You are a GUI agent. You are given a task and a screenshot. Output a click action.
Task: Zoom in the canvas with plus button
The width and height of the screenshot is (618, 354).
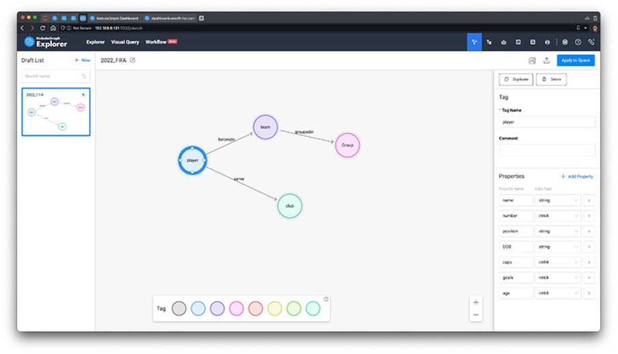pyautogui.click(x=476, y=302)
